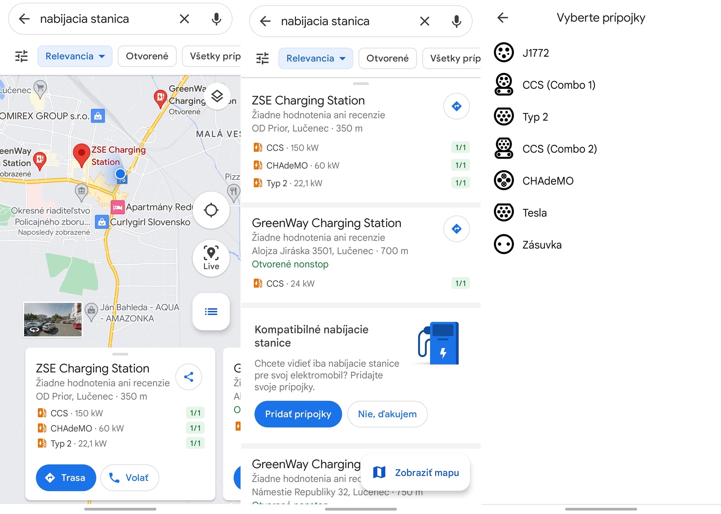Open Street View thumbnail on map

(53, 320)
